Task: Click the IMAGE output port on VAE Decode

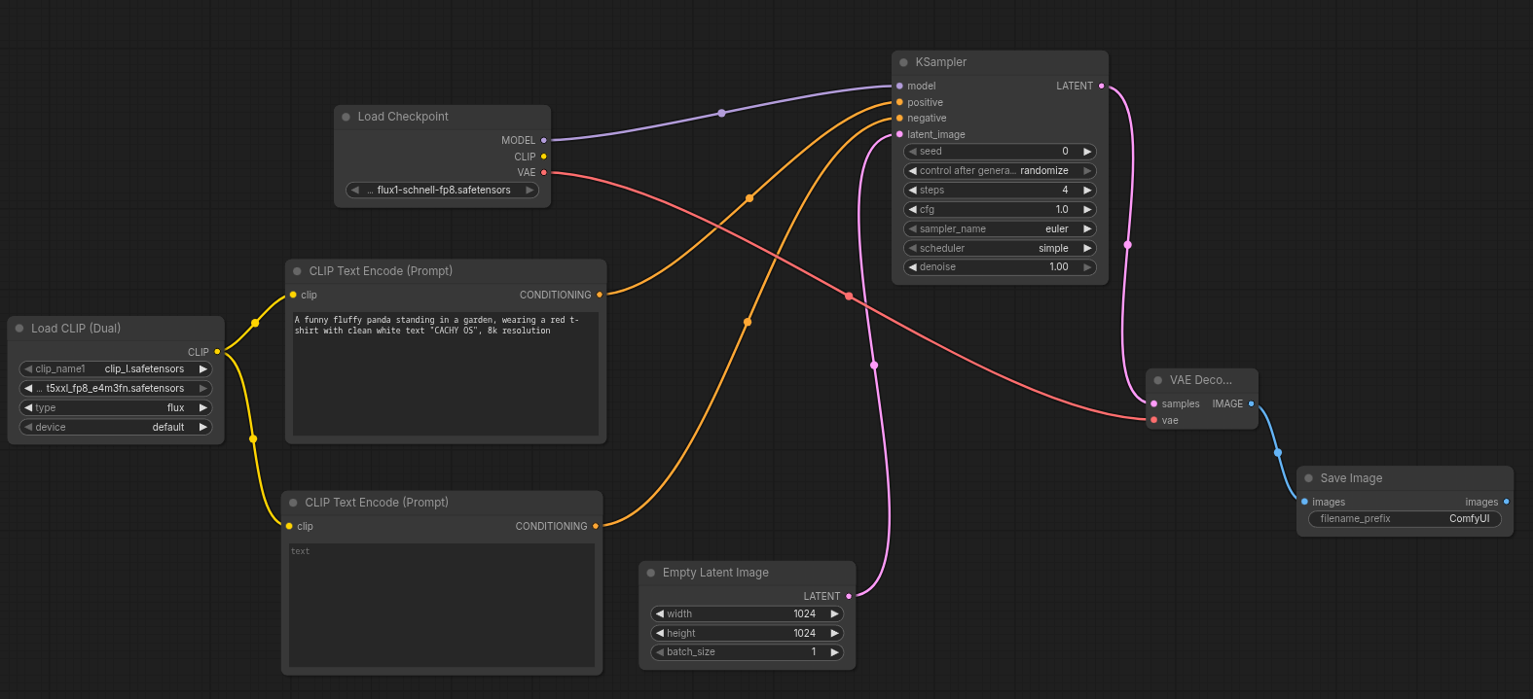Action: point(1251,403)
